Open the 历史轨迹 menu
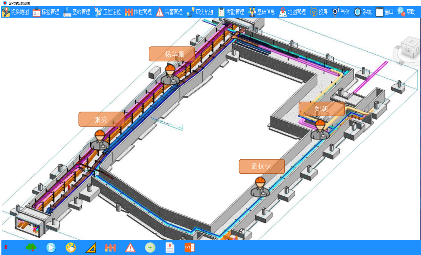The height and width of the screenshot is (255, 421). coord(200,12)
